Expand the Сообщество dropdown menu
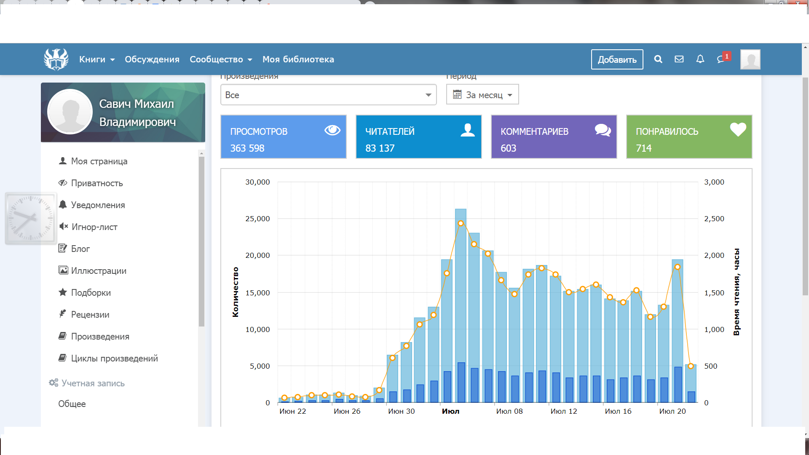 (x=221, y=59)
